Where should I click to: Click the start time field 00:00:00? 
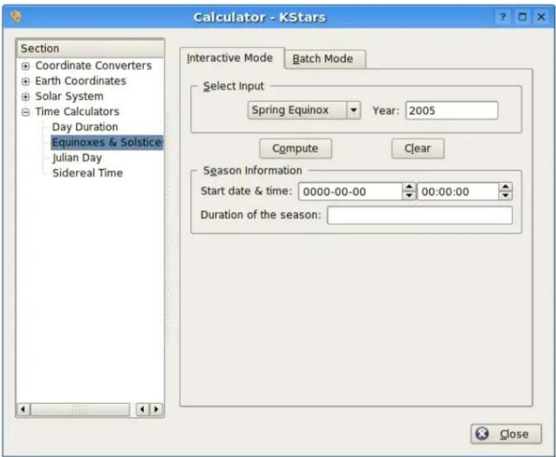458,192
